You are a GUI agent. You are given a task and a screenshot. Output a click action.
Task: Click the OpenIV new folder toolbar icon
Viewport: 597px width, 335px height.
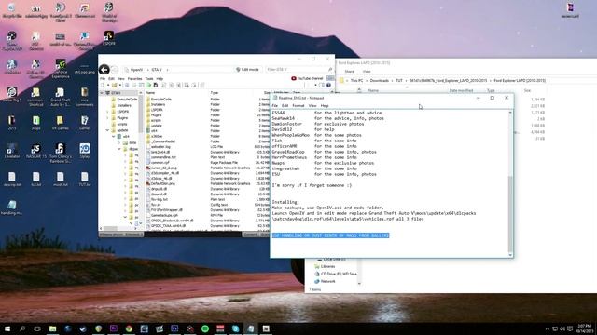tap(114, 85)
